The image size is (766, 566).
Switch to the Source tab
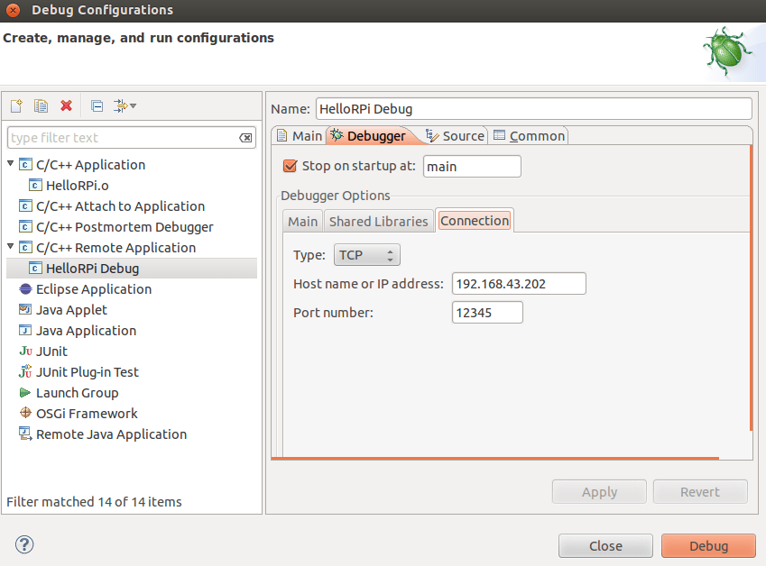coord(455,136)
